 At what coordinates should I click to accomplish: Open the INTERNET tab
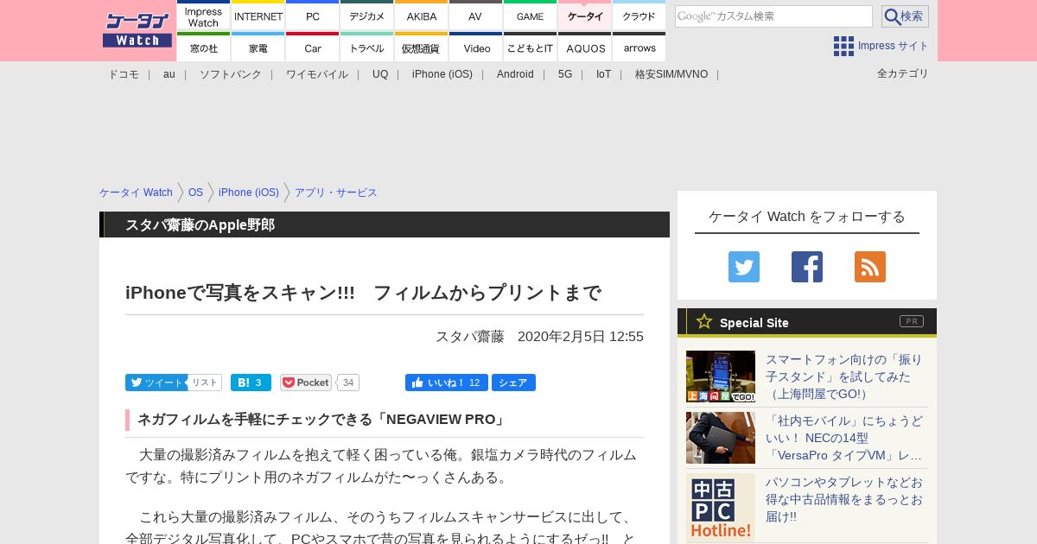click(x=258, y=16)
